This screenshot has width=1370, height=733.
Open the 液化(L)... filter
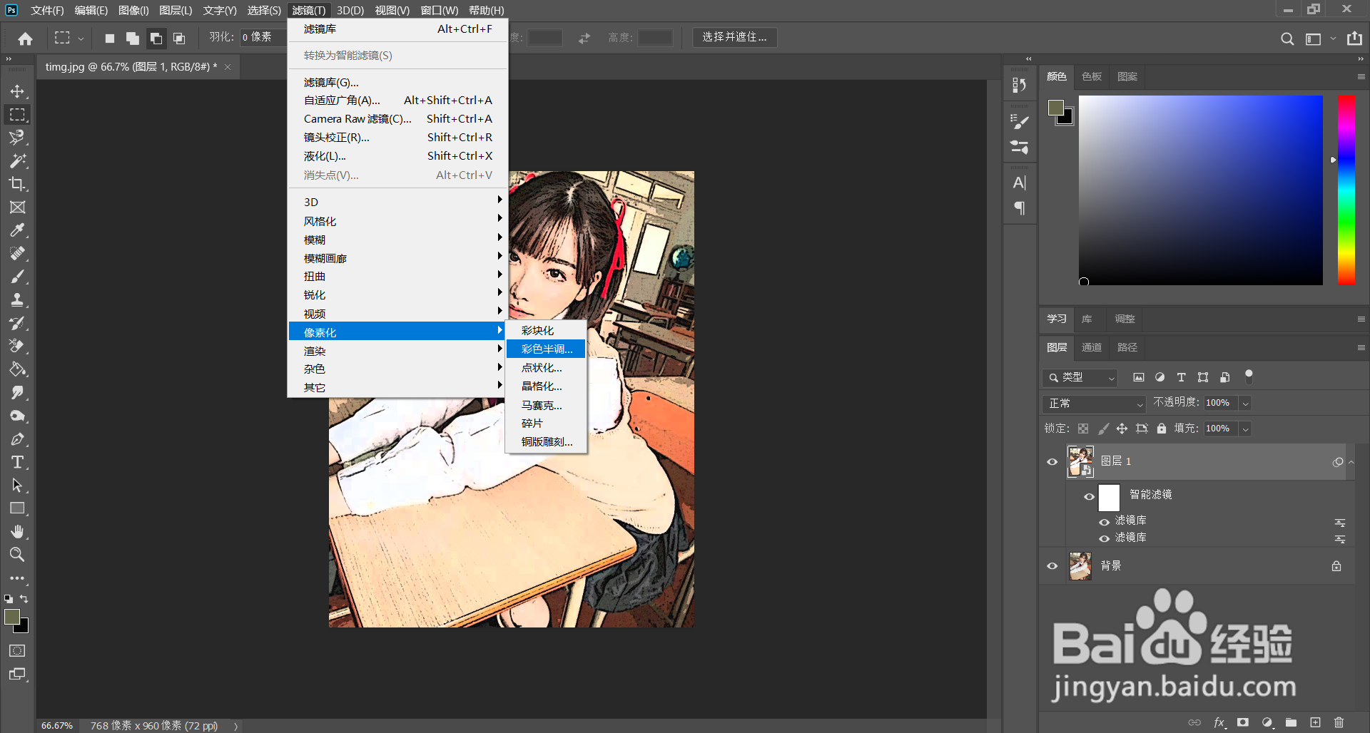[397, 155]
